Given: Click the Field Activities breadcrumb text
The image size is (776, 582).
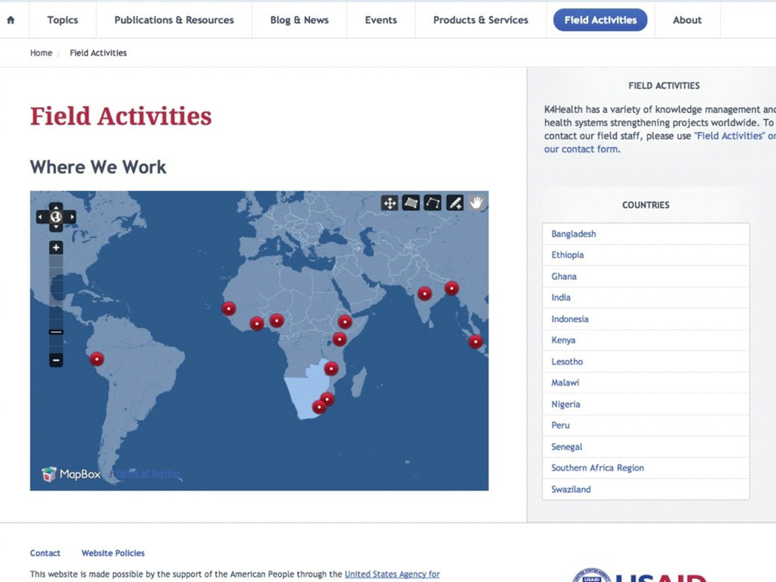Looking at the screenshot, I should point(98,53).
